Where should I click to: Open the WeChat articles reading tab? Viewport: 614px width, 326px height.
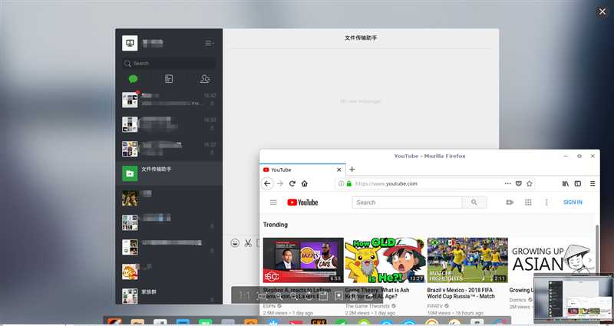(169, 79)
